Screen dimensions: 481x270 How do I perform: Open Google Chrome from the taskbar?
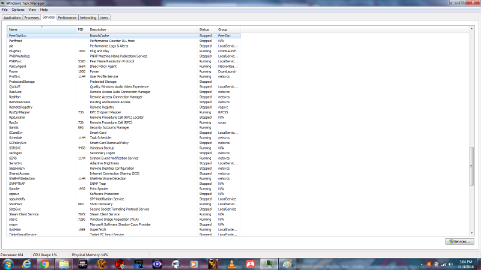44,264
